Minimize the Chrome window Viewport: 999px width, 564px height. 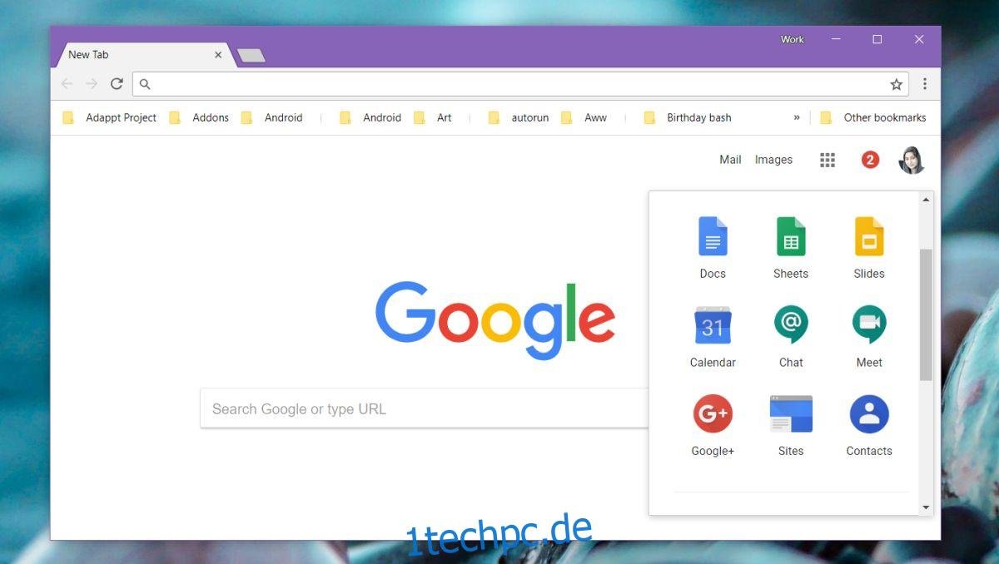point(836,39)
